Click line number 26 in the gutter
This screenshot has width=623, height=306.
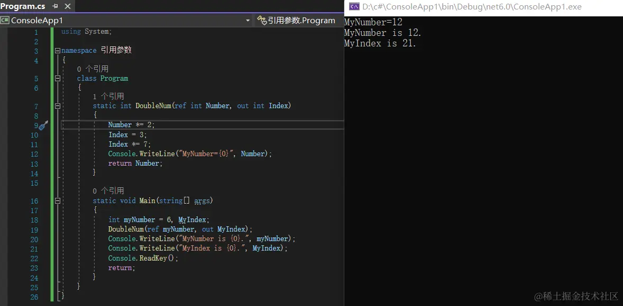34,297
